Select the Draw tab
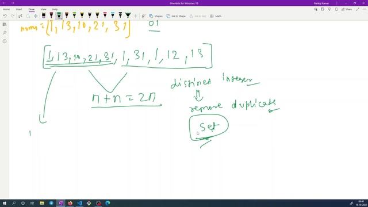This screenshot has height=207, width=368. click(32, 9)
